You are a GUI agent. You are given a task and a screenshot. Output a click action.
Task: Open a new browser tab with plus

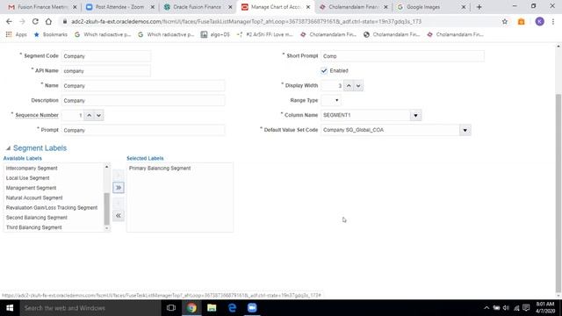click(x=479, y=7)
